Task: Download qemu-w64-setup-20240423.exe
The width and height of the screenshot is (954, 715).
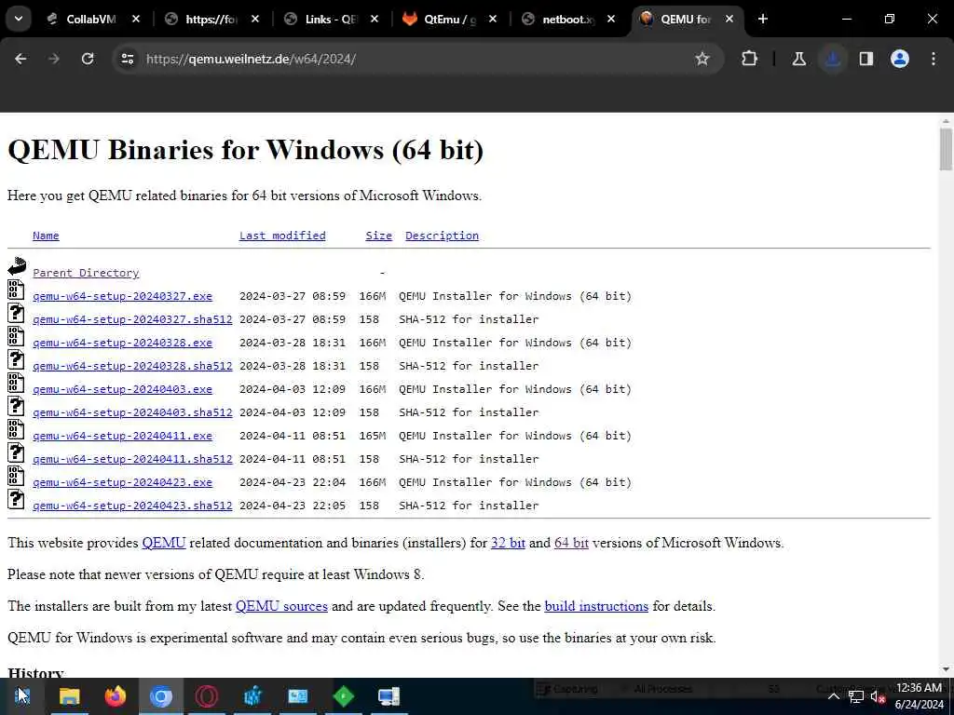Action: click(122, 482)
